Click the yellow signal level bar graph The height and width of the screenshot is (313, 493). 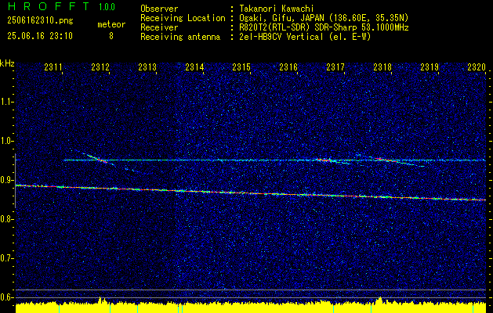tap(251, 307)
